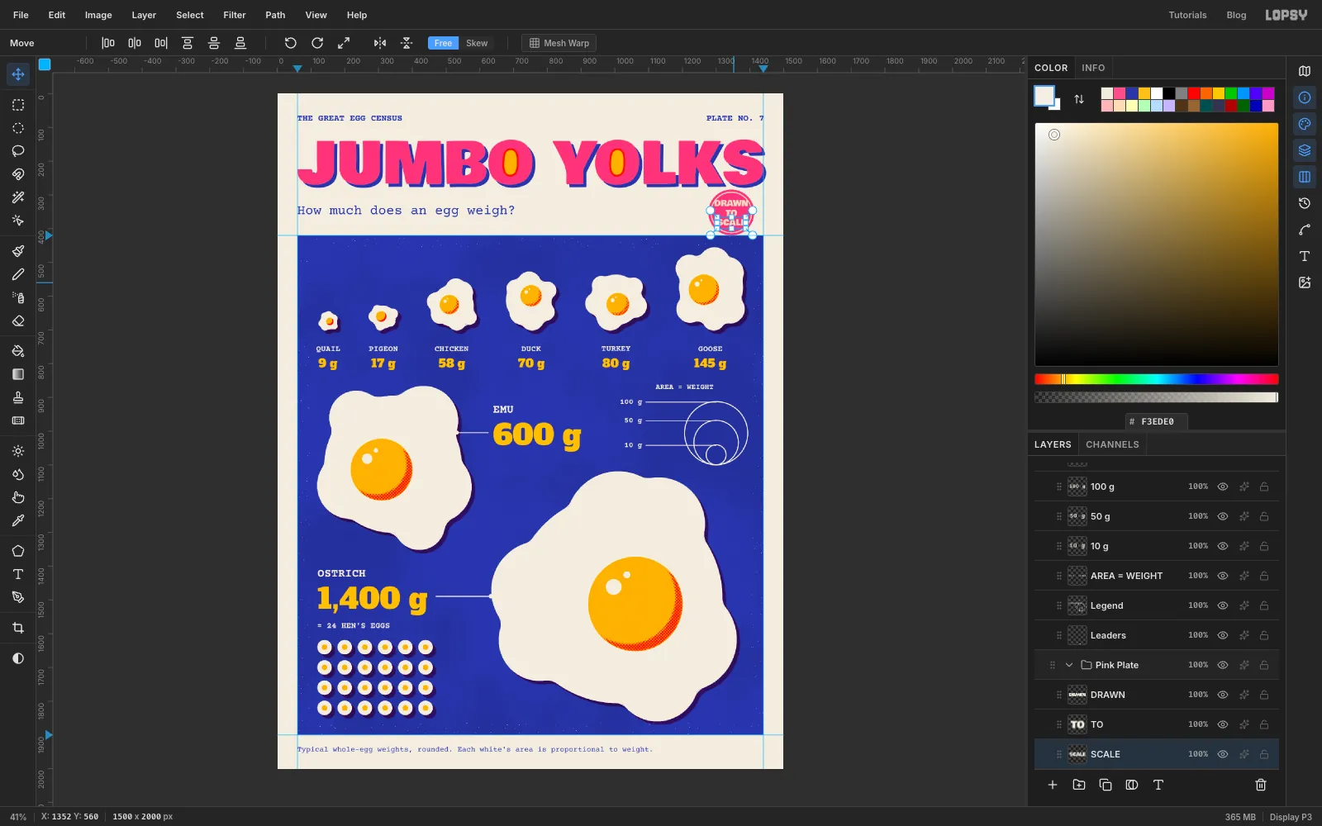Image resolution: width=1322 pixels, height=826 pixels.
Task: Collapse the Pink Plate group
Action: coord(1069,665)
